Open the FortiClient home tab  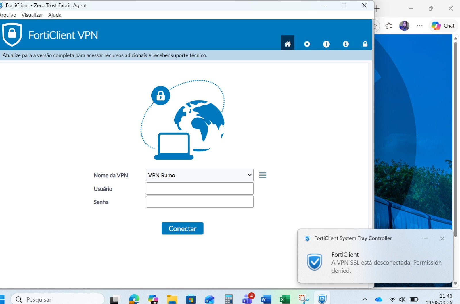coord(287,43)
